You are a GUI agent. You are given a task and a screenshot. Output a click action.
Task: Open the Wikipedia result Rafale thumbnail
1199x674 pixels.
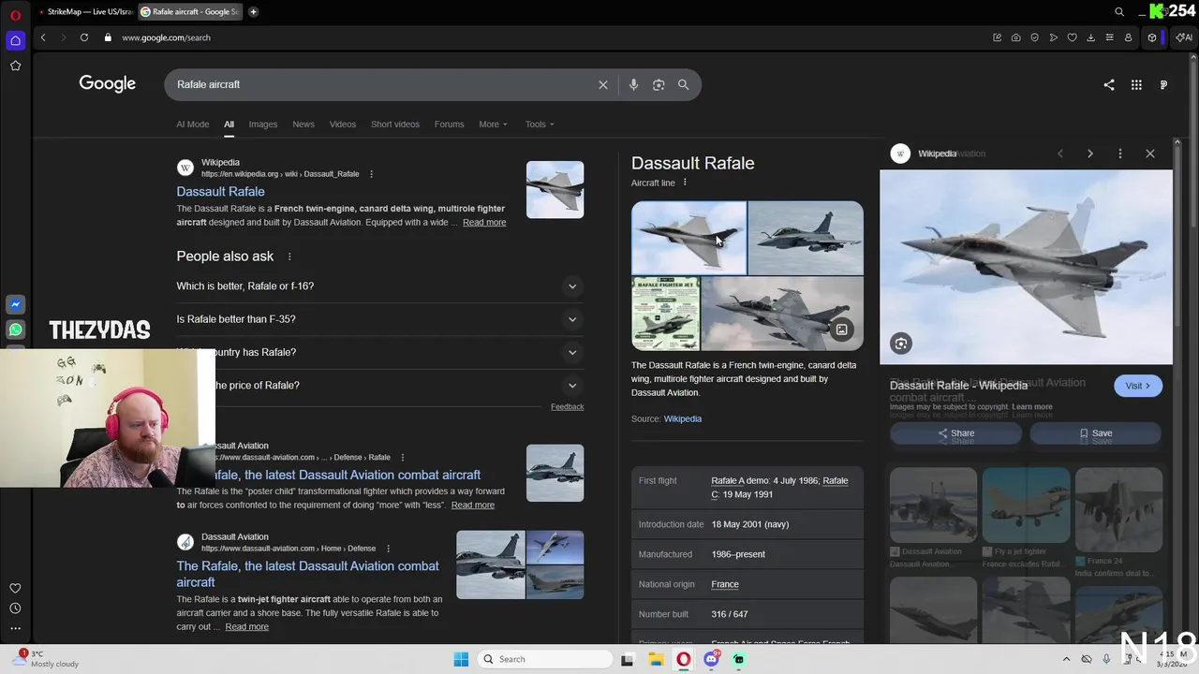[555, 190]
